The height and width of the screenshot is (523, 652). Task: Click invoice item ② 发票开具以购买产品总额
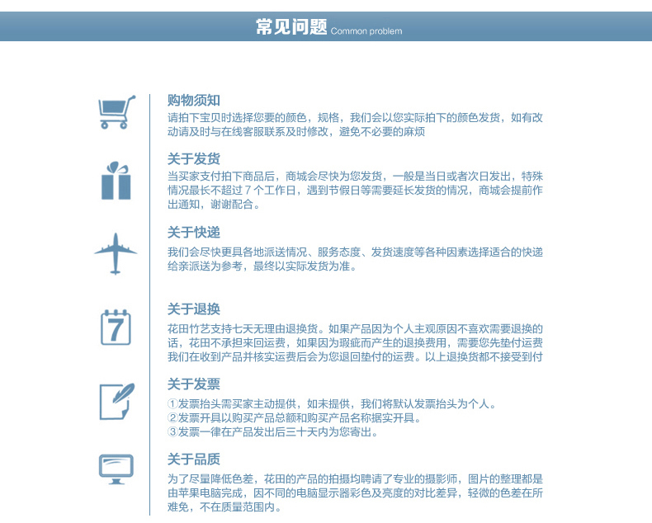coord(295,417)
